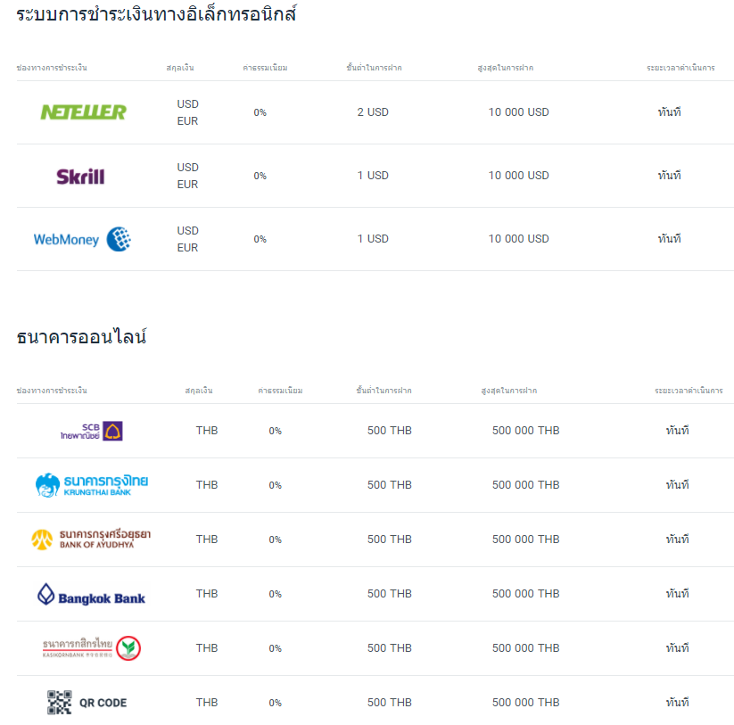The width and height of the screenshot is (734, 725).
Task: Click the 500 000 THB value in QR CODE row
Action: [x=525, y=703]
